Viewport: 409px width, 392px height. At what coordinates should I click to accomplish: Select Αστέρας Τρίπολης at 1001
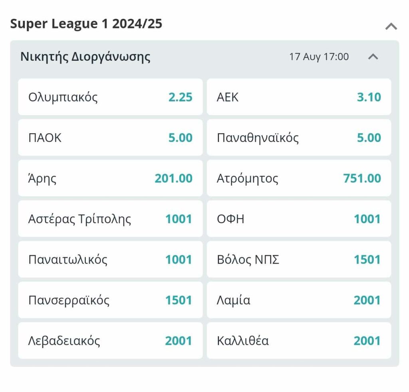click(x=110, y=219)
